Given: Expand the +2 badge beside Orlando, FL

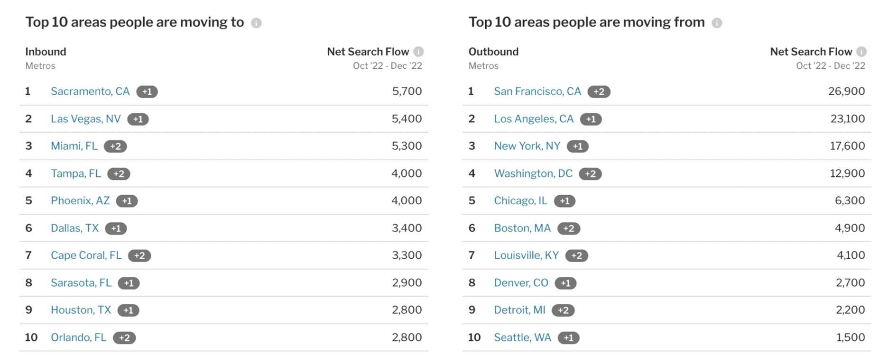Looking at the screenshot, I should tap(124, 338).
